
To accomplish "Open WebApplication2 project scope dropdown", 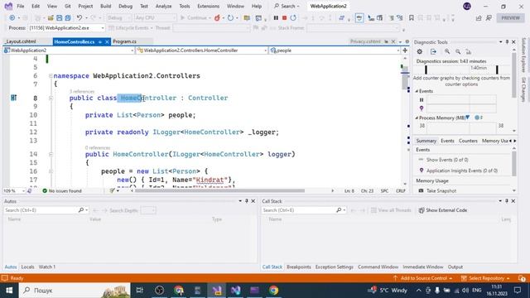I will pos(69,50).
